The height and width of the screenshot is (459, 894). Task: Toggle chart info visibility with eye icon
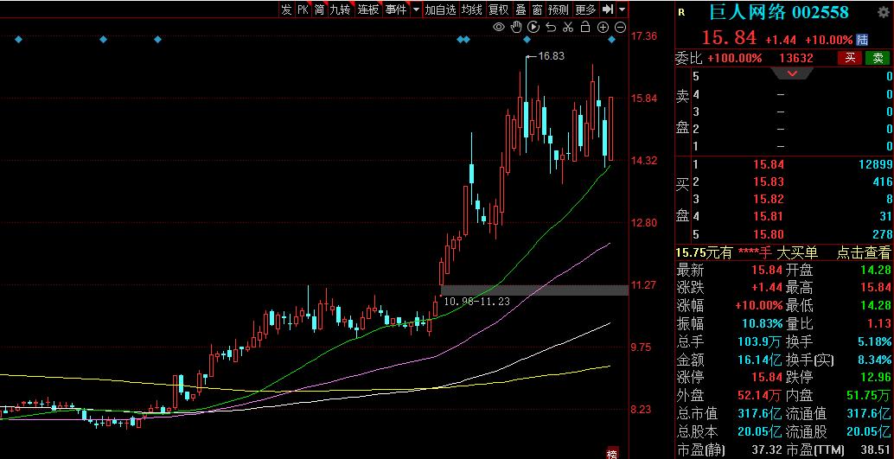coord(499,27)
